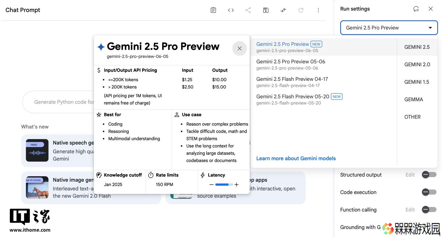The image size is (442, 237).
Task: Open the Native image generation card
Action: click(x=58, y=187)
